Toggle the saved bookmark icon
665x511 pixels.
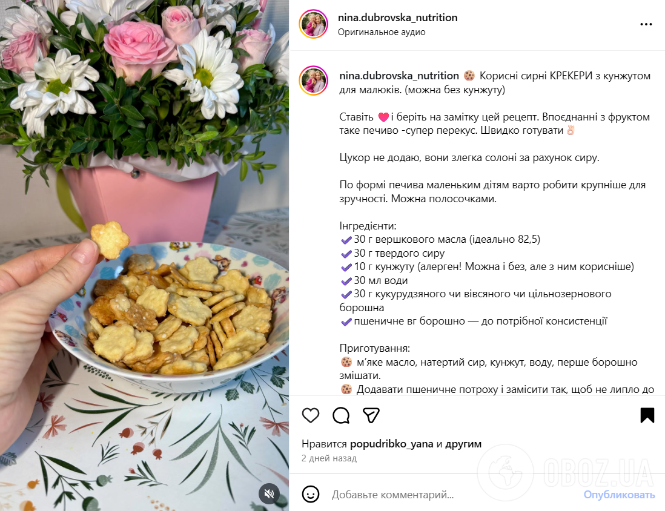click(x=647, y=415)
